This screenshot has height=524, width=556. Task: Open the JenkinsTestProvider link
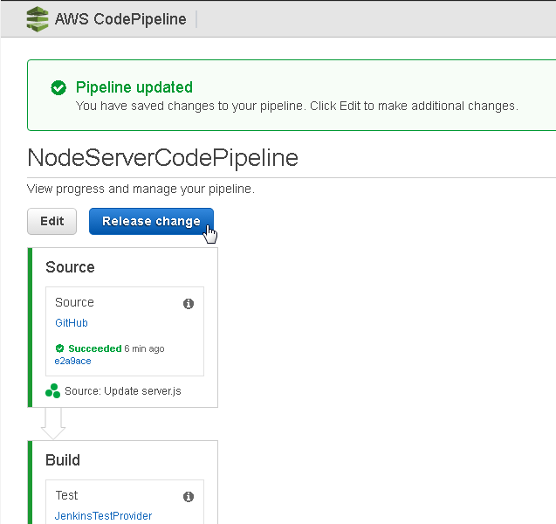pos(103,515)
